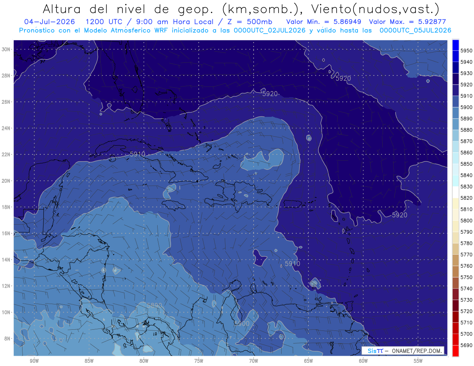Click the "5720" colorbar tick label

[x=466, y=312]
